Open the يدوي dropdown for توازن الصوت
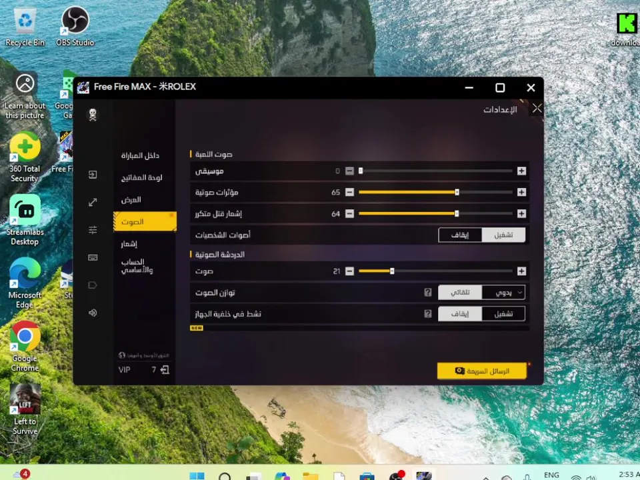Viewport: 640px width, 480px height. pos(503,292)
